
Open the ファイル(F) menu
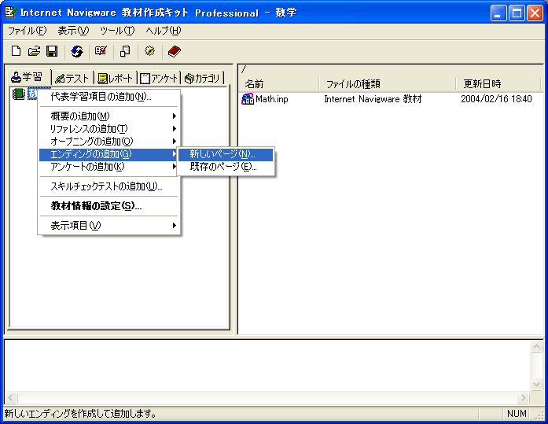tap(27, 31)
